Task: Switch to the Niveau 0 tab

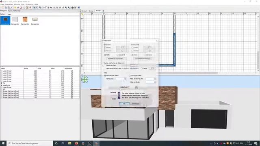Action: [84, 11]
